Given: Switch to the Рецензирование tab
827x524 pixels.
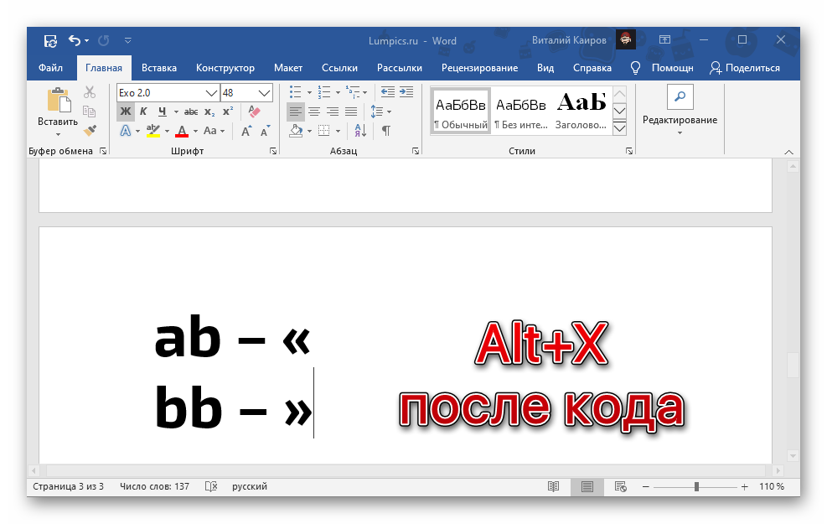Looking at the screenshot, I should 479,68.
